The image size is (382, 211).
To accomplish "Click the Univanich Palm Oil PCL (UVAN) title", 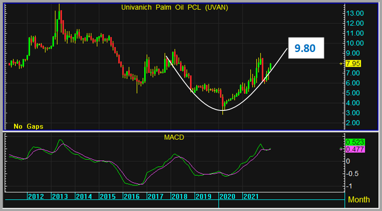I will (175, 8).
